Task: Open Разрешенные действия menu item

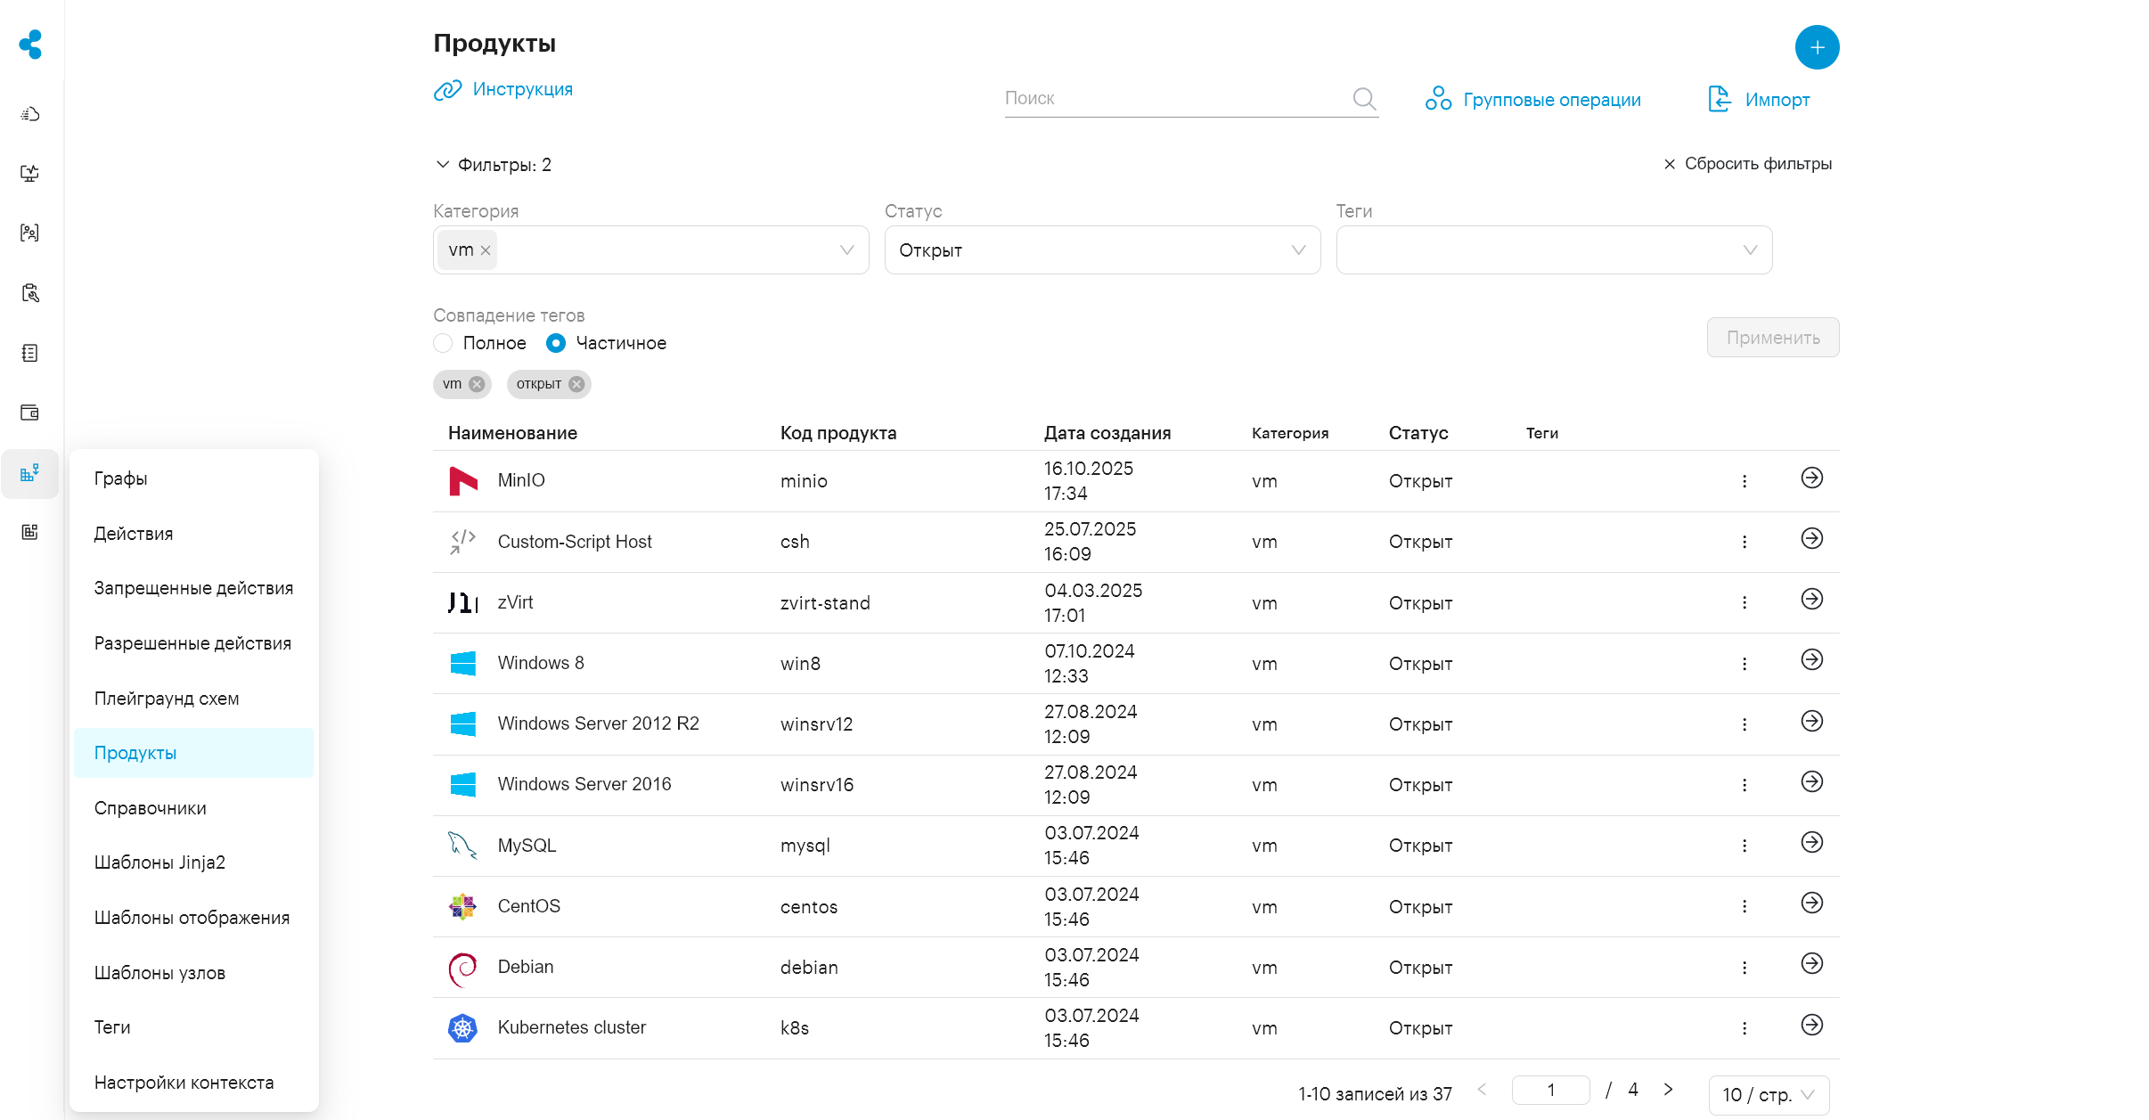Action: coord(194,643)
